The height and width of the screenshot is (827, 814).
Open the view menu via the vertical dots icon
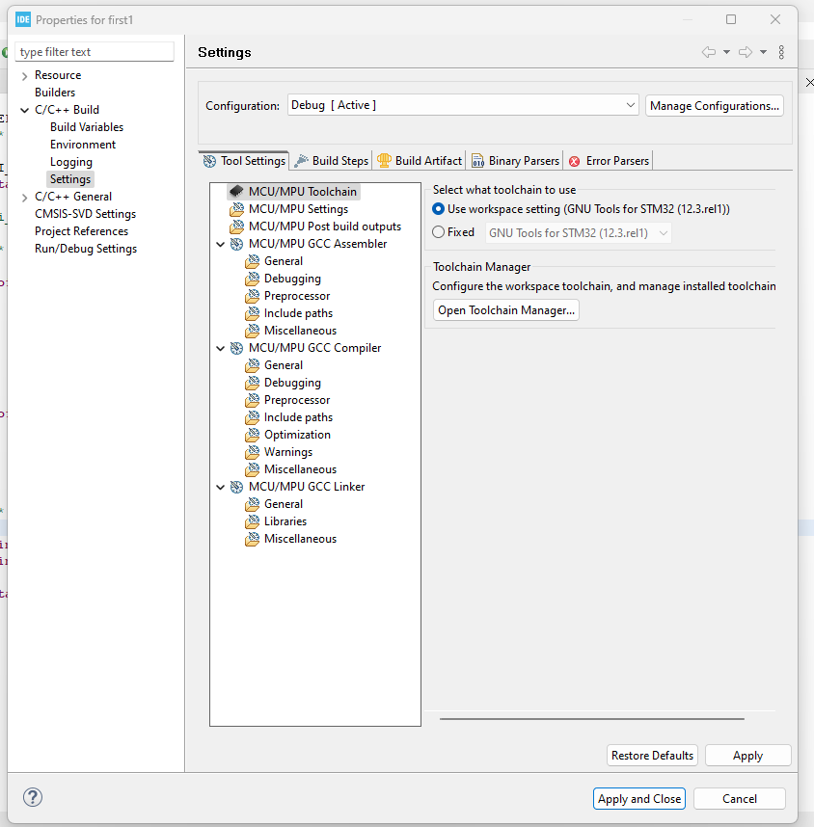pyautogui.click(x=781, y=53)
